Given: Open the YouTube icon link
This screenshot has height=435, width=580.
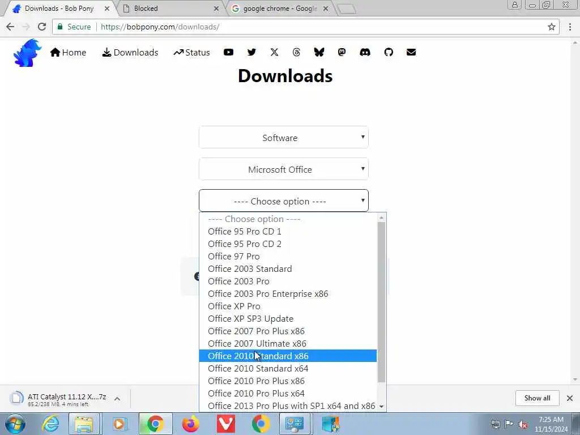Looking at the screenshot, I should pos(228,52).
